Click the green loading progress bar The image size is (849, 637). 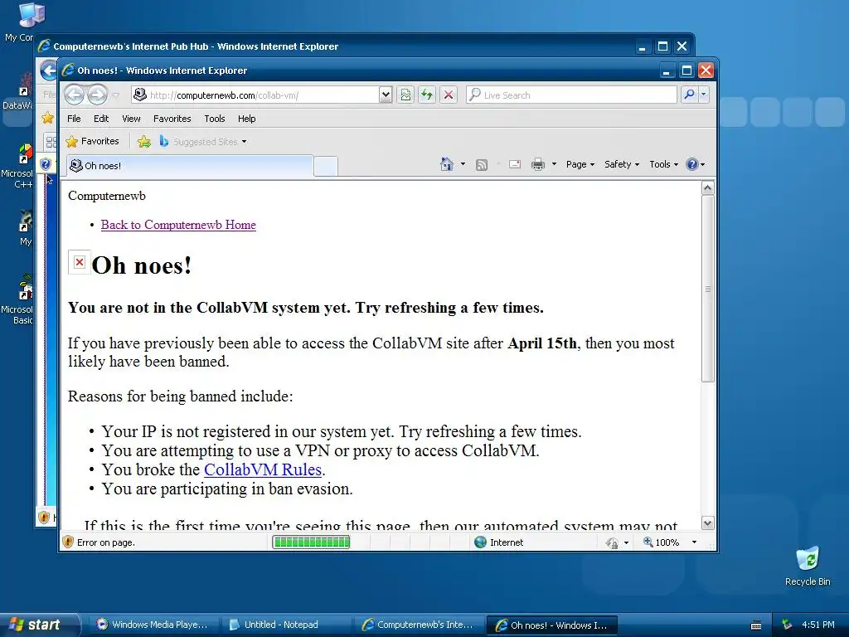(x=312, y=542)
